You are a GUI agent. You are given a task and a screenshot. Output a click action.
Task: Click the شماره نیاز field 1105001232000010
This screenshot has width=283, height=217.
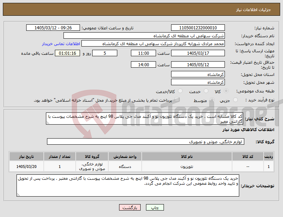click(198, 28)
